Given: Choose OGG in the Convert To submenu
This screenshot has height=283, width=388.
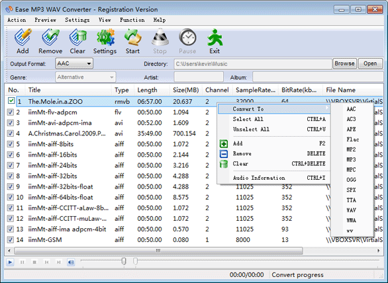Looking at the screenshot, I should point(351,180).
